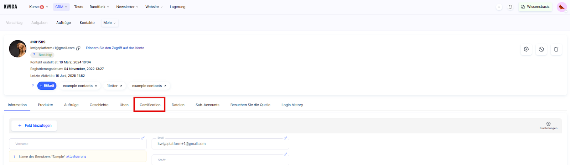Expand the Kurse dropdown menu
The width and height of the screenshot is (570, 165).
tap(38, 7)
